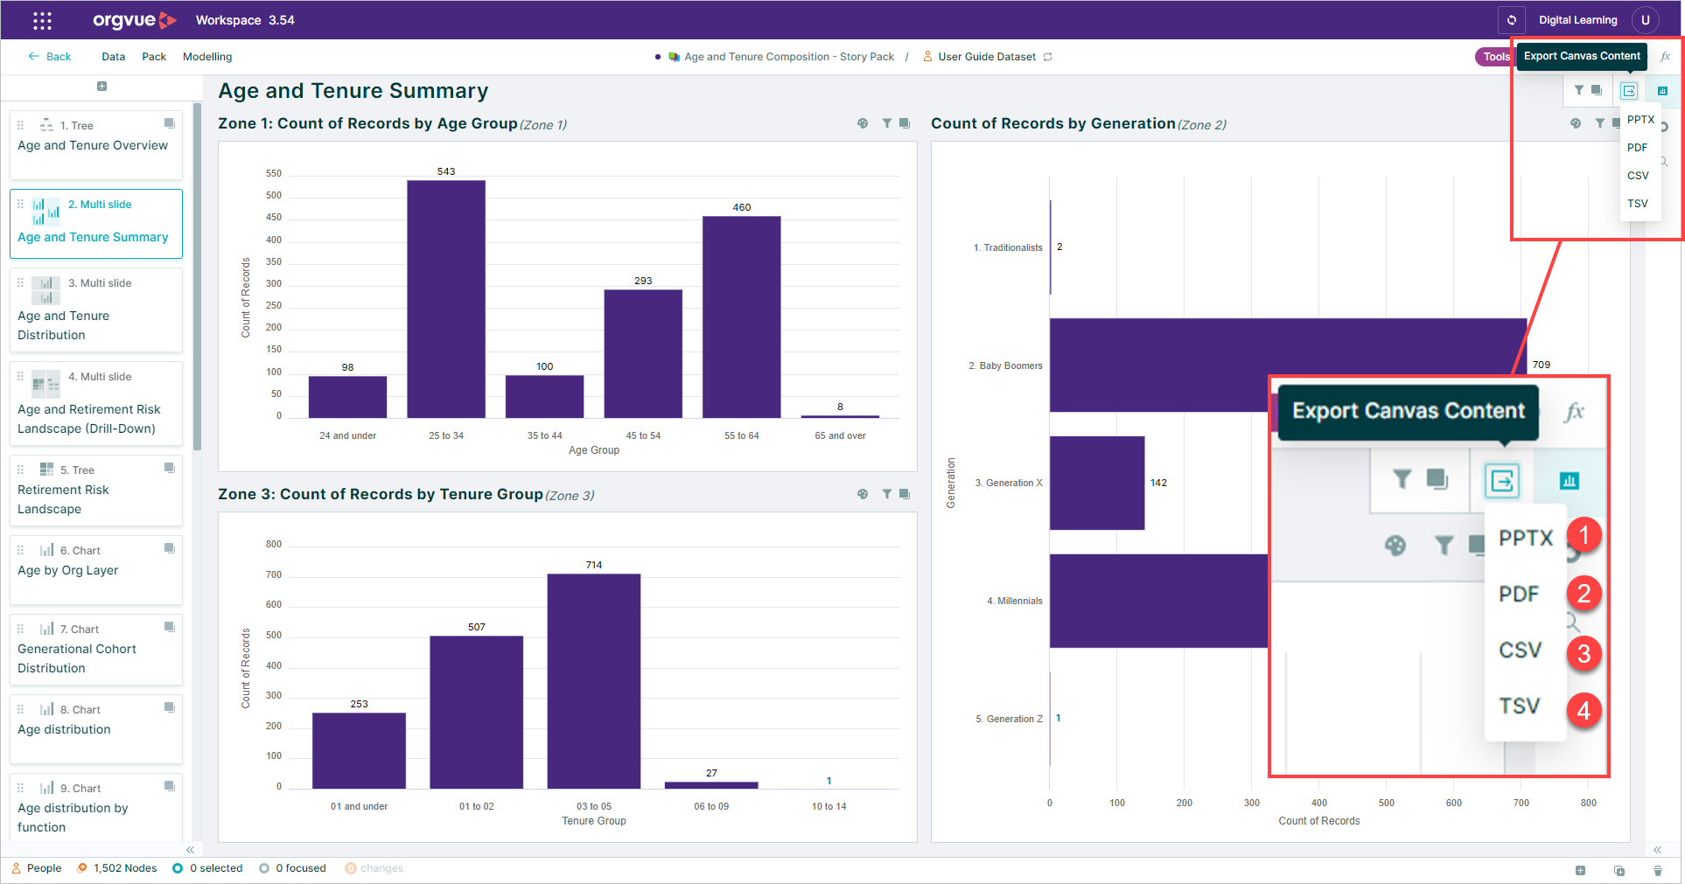Viewport: 1685px width, 884px height.
Task: Click the refresh sync icon in header
Action: coord(1511,20)
